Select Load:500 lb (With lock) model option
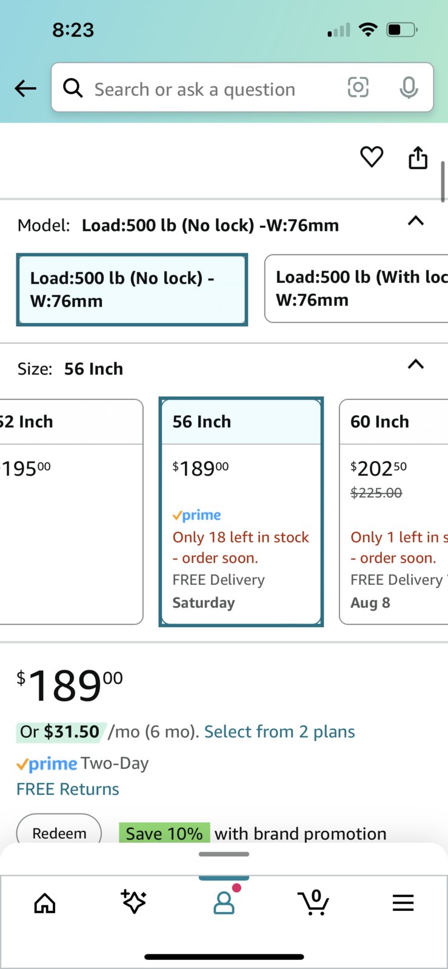The height and width of the screenshot is (969, 448). tap(356, 288)
